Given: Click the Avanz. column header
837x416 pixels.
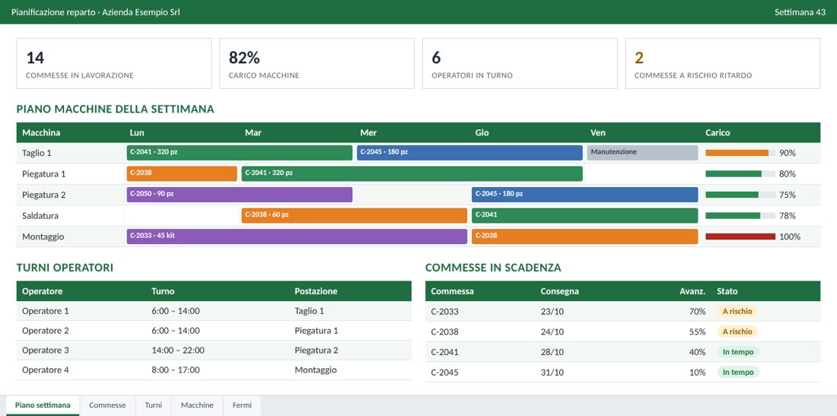Looking at the screenshot, I should [693, 291].
